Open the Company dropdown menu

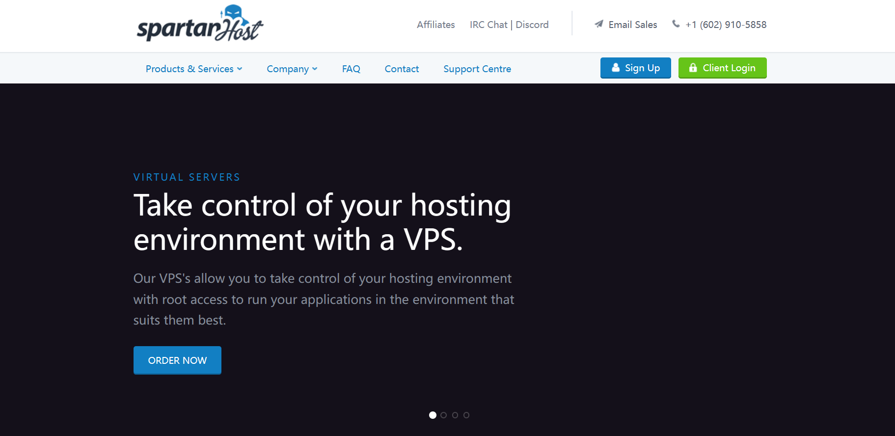[x=292, y=69]
